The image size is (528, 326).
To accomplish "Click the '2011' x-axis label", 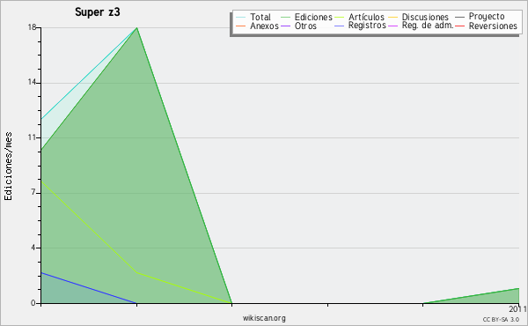I will tap(517, 308).
